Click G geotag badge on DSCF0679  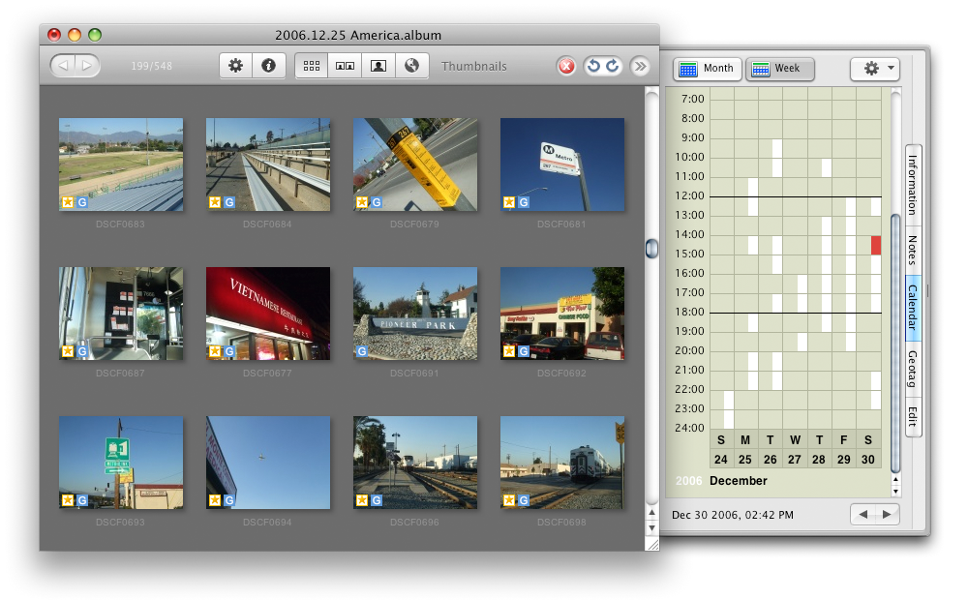coord(376,202)
